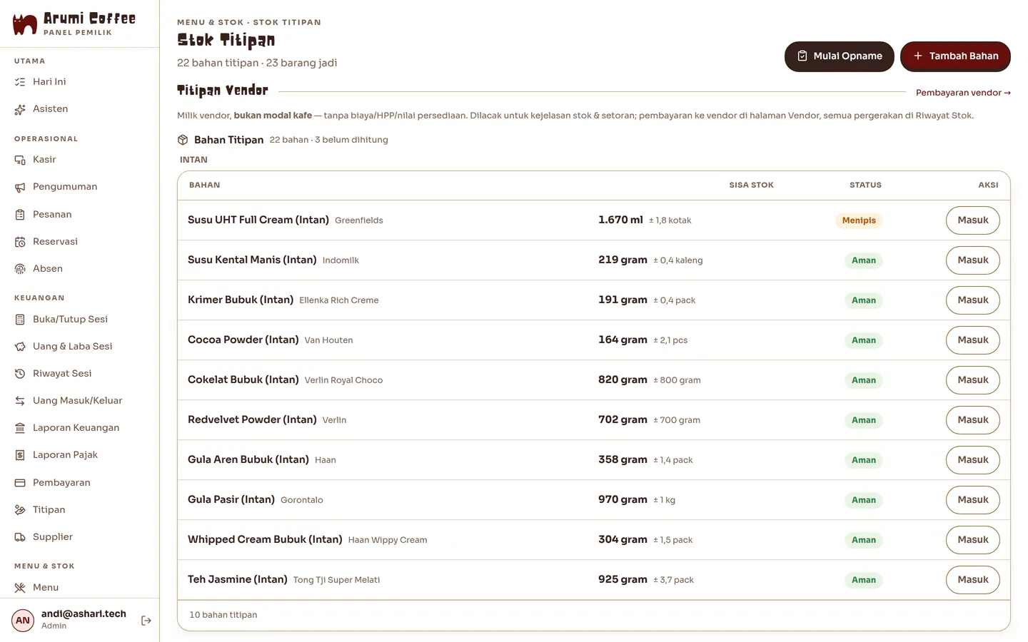Image resolution: width=1028 pixels, height=642 pixels.
Task: Click the Redvelvet Powder (Intan) name
Action: click(x=252, y=420)
